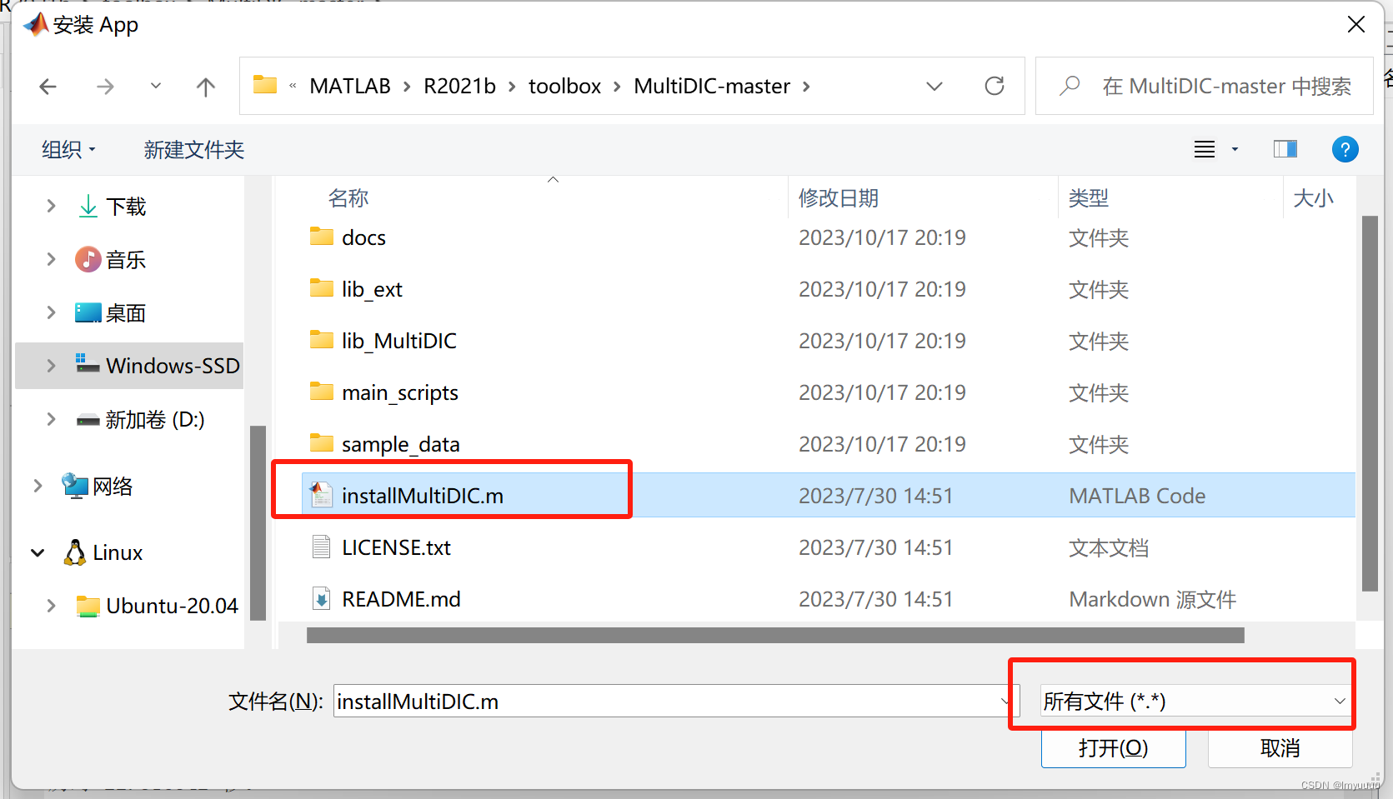Sort by the 名称 column header

348,197
